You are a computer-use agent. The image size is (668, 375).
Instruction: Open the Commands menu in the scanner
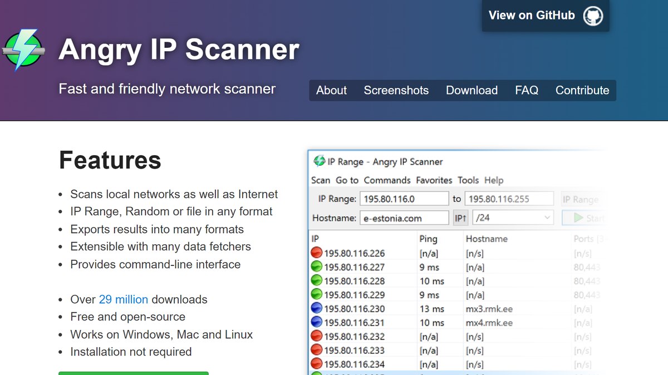click(x=387, y=180)
